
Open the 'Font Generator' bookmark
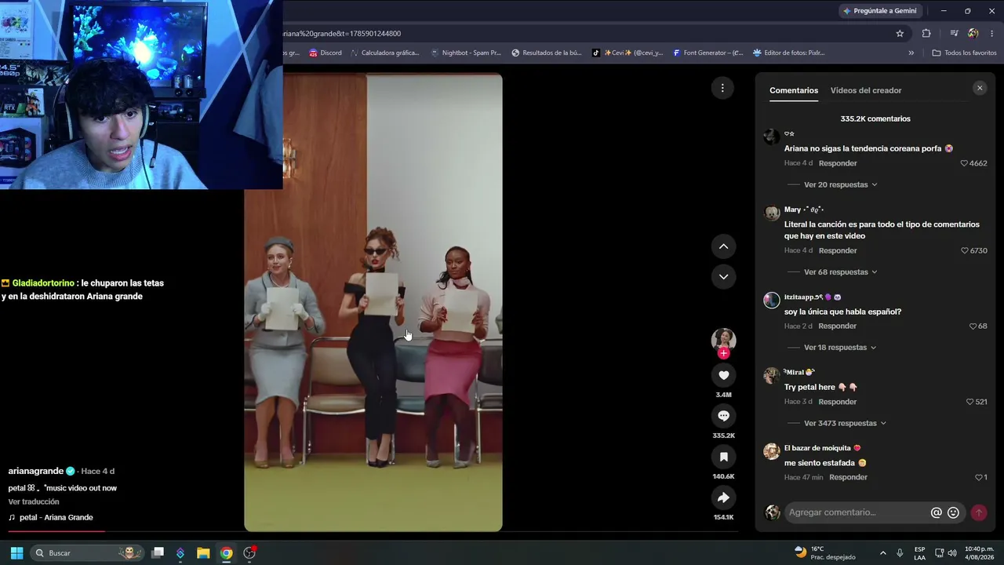[708, 53]
